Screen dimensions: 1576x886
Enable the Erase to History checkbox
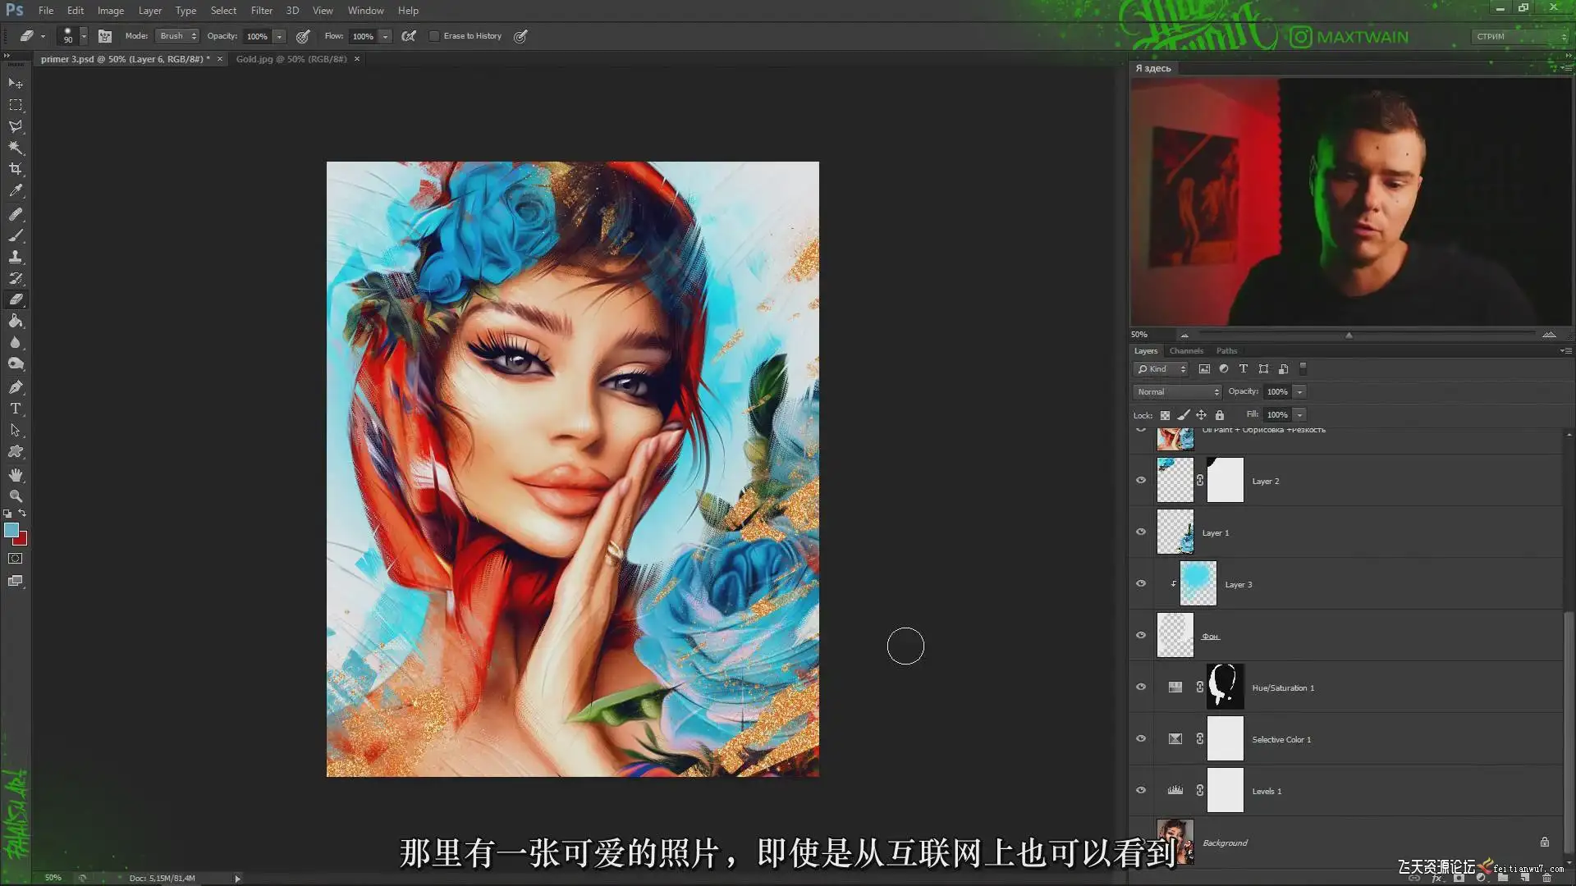click(x=434, y=36)
